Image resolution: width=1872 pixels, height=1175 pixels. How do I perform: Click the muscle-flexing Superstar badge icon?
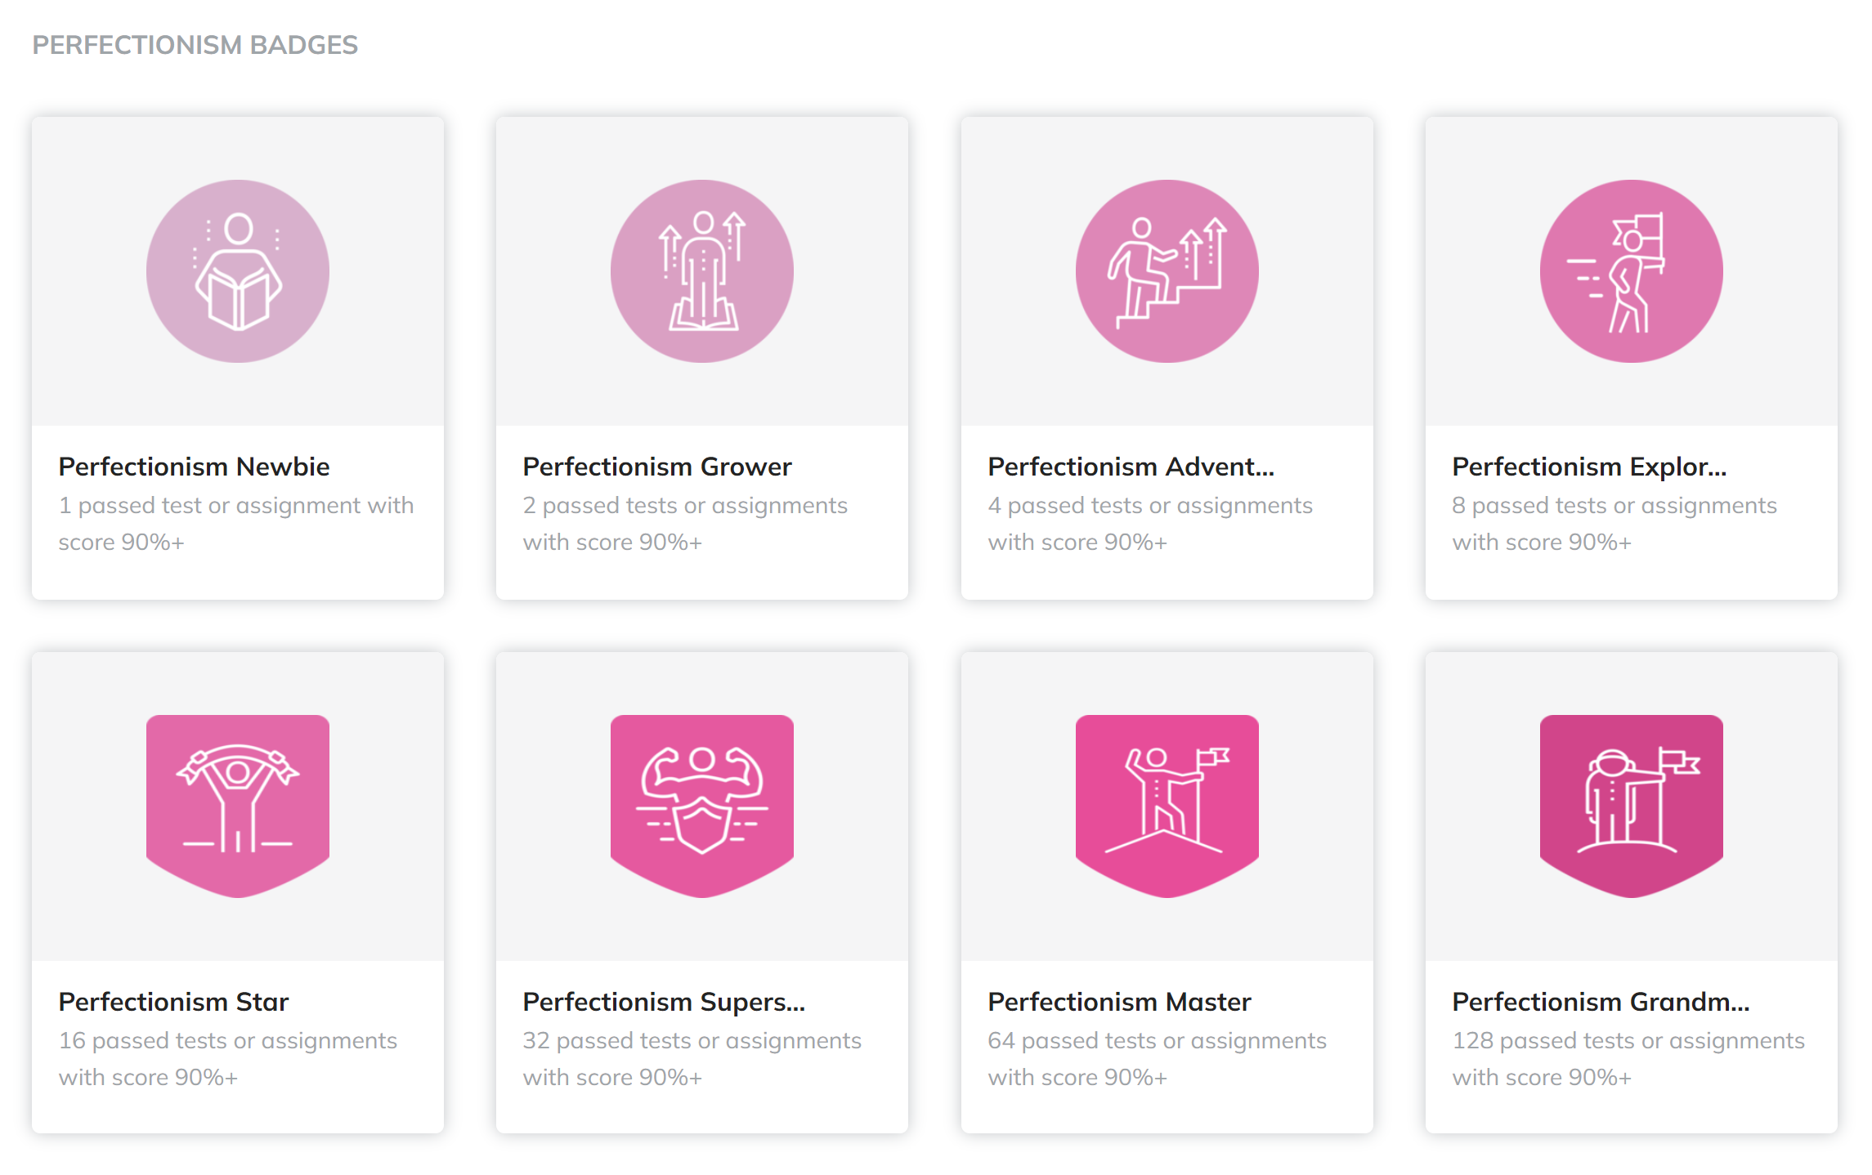[x=701, y=805]
